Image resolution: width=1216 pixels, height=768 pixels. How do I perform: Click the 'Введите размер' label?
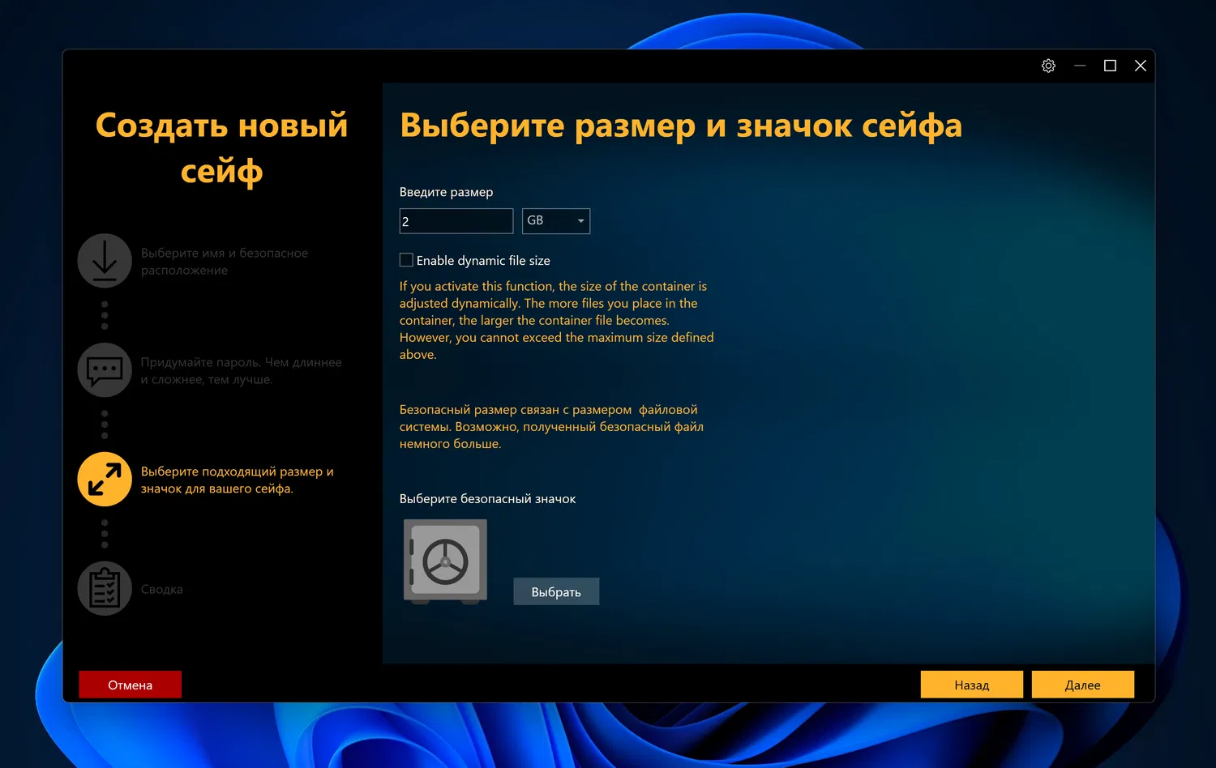(446, 192)
